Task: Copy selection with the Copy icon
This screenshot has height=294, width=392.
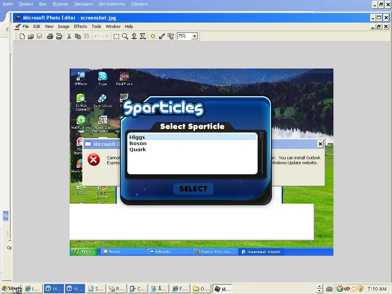Action: [78, 36]
